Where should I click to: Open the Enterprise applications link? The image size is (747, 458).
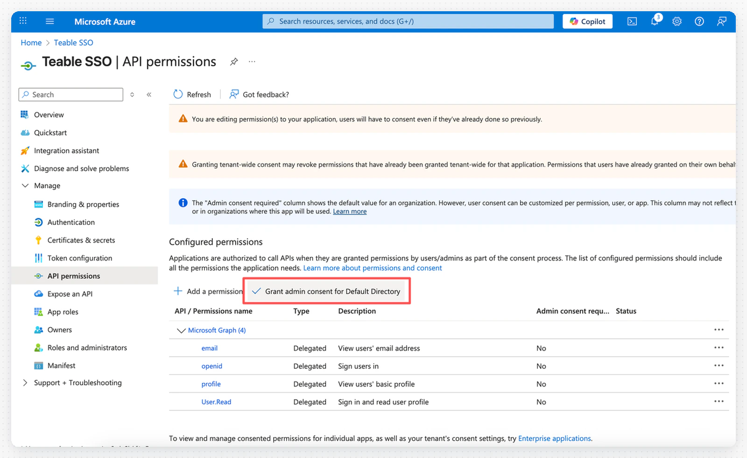(555, 438)
